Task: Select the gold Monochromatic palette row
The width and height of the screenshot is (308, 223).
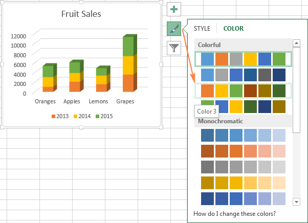Action: (243, 183)
